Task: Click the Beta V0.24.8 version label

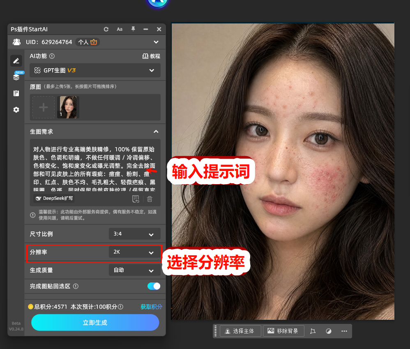Action: click(16, 326)
